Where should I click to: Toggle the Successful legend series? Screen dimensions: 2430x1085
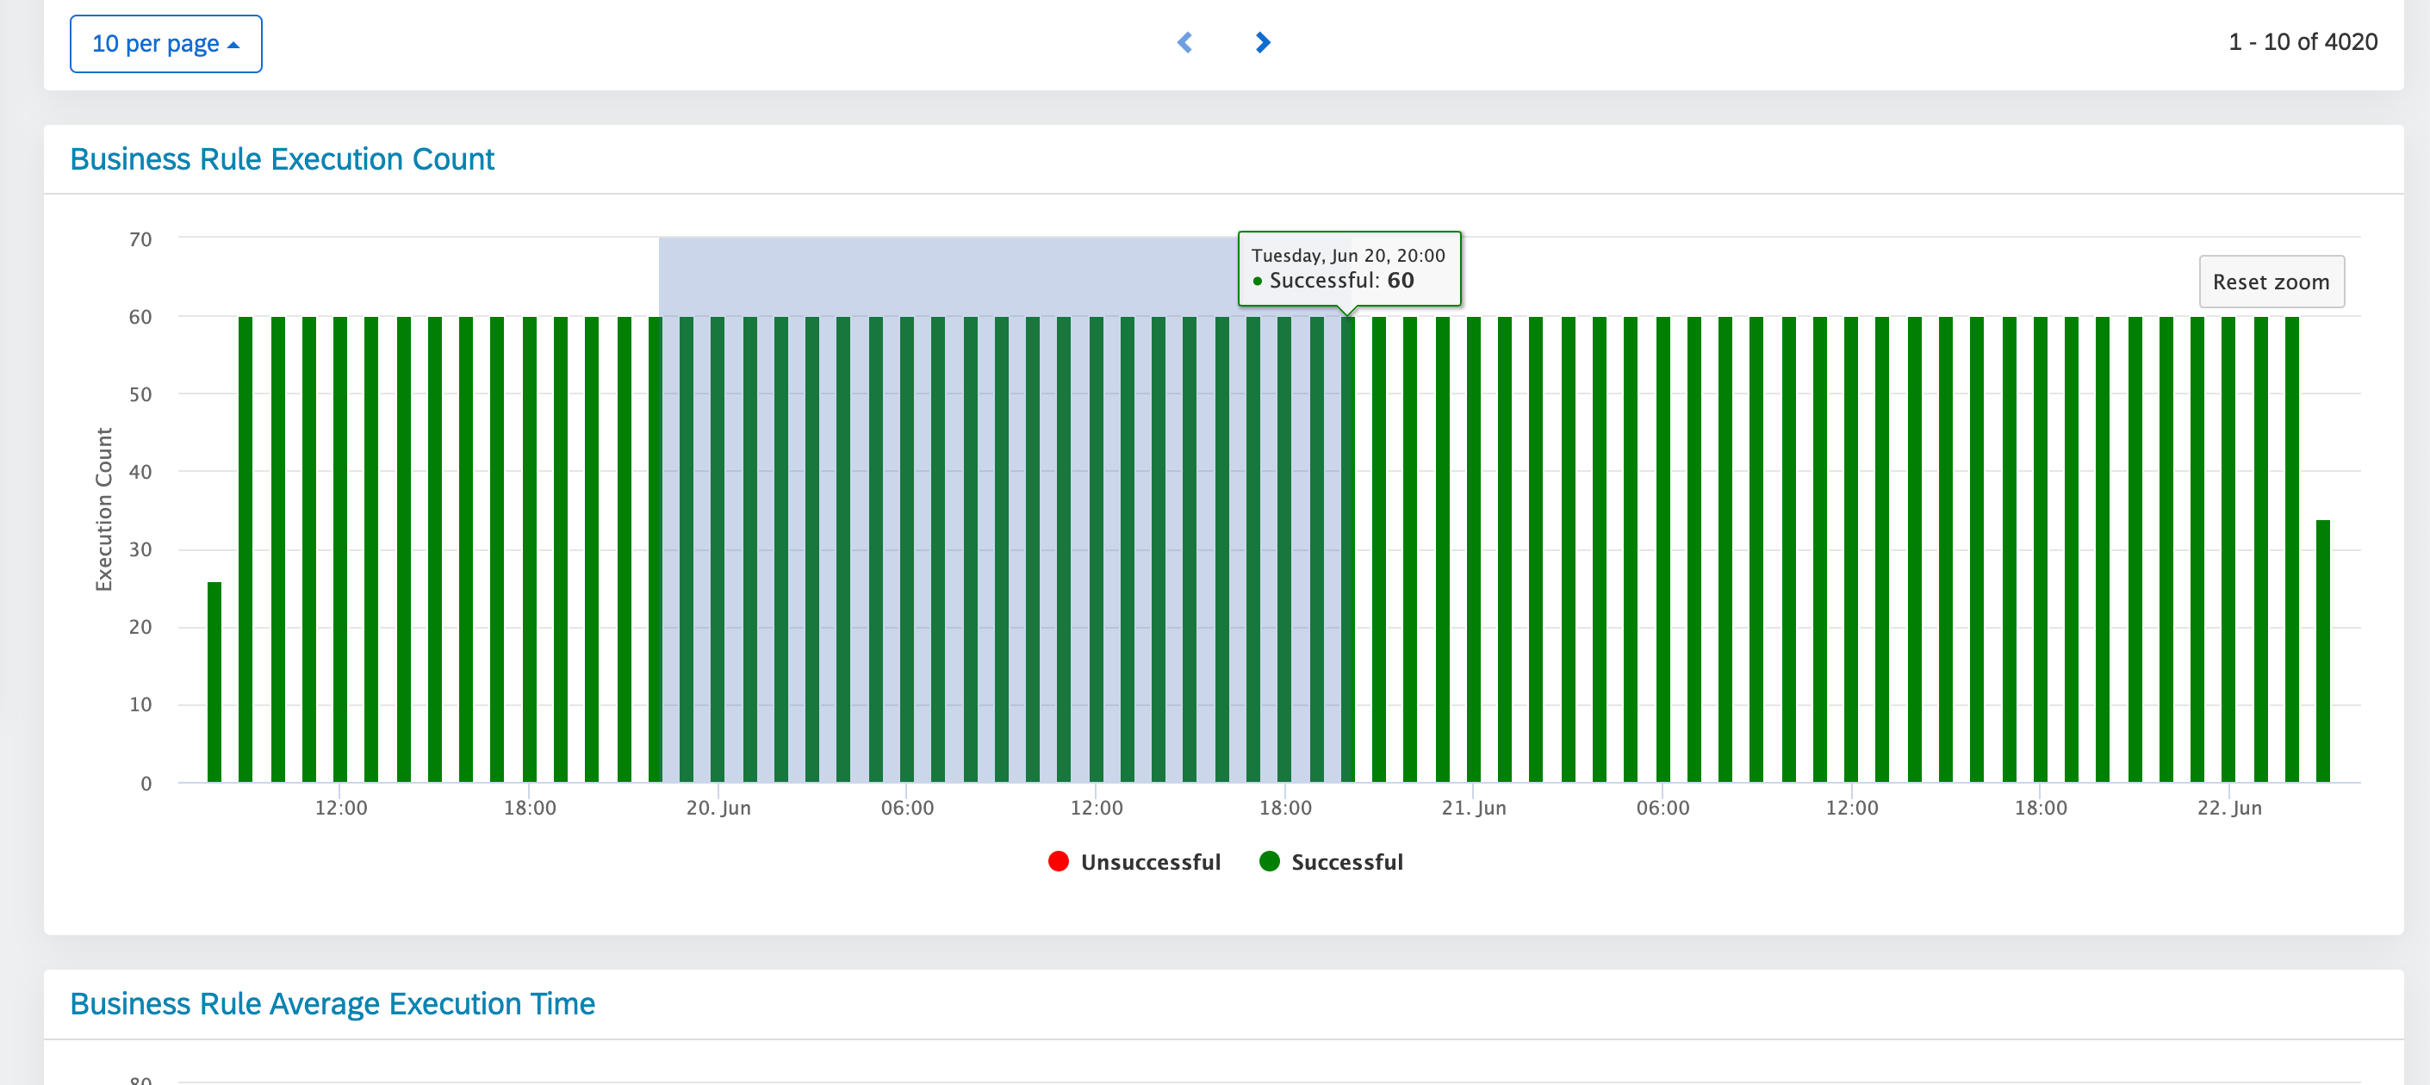click(x=1346, y=862)
